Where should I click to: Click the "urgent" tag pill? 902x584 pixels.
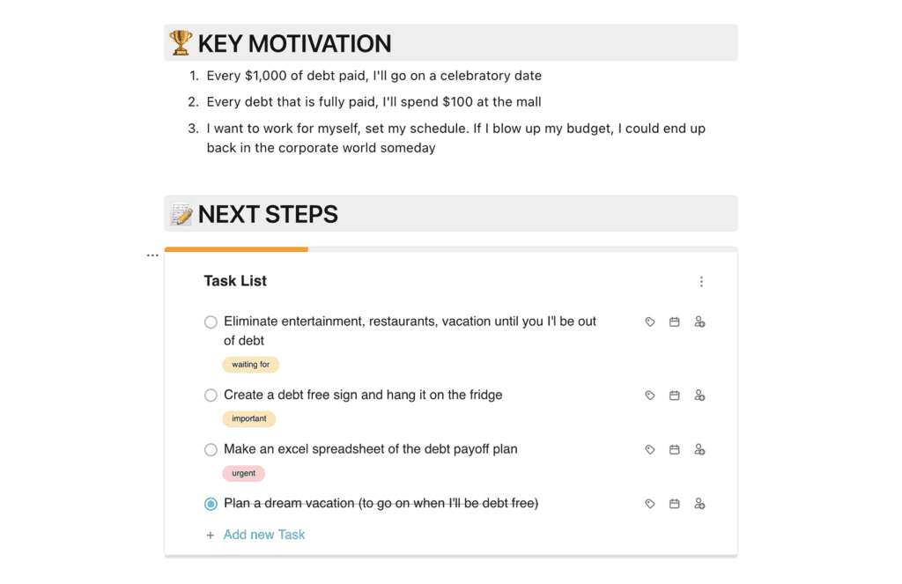point(244,473)
